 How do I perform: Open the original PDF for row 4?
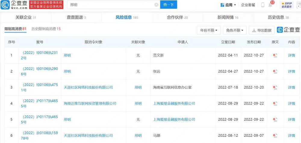(275, 104)
